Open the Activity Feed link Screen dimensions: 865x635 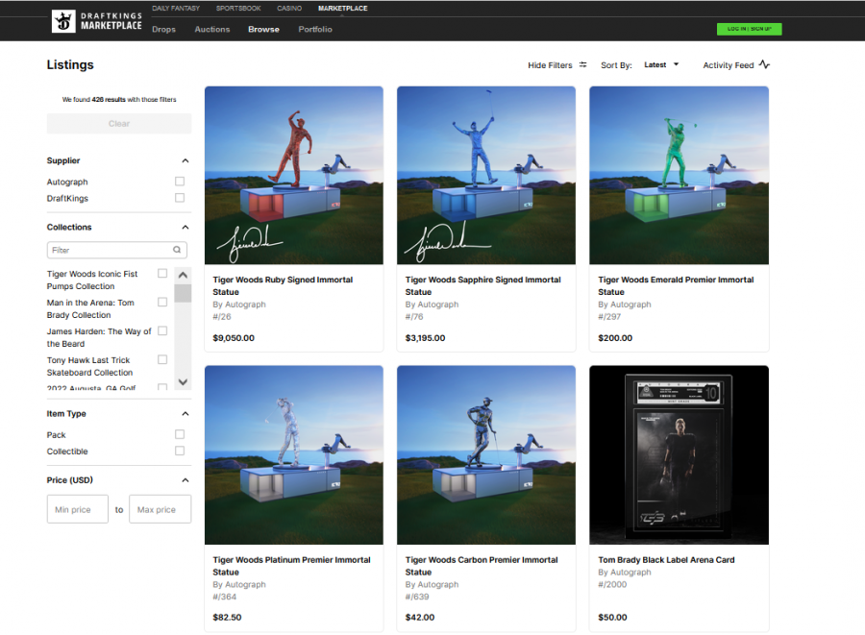click(729, 65)
